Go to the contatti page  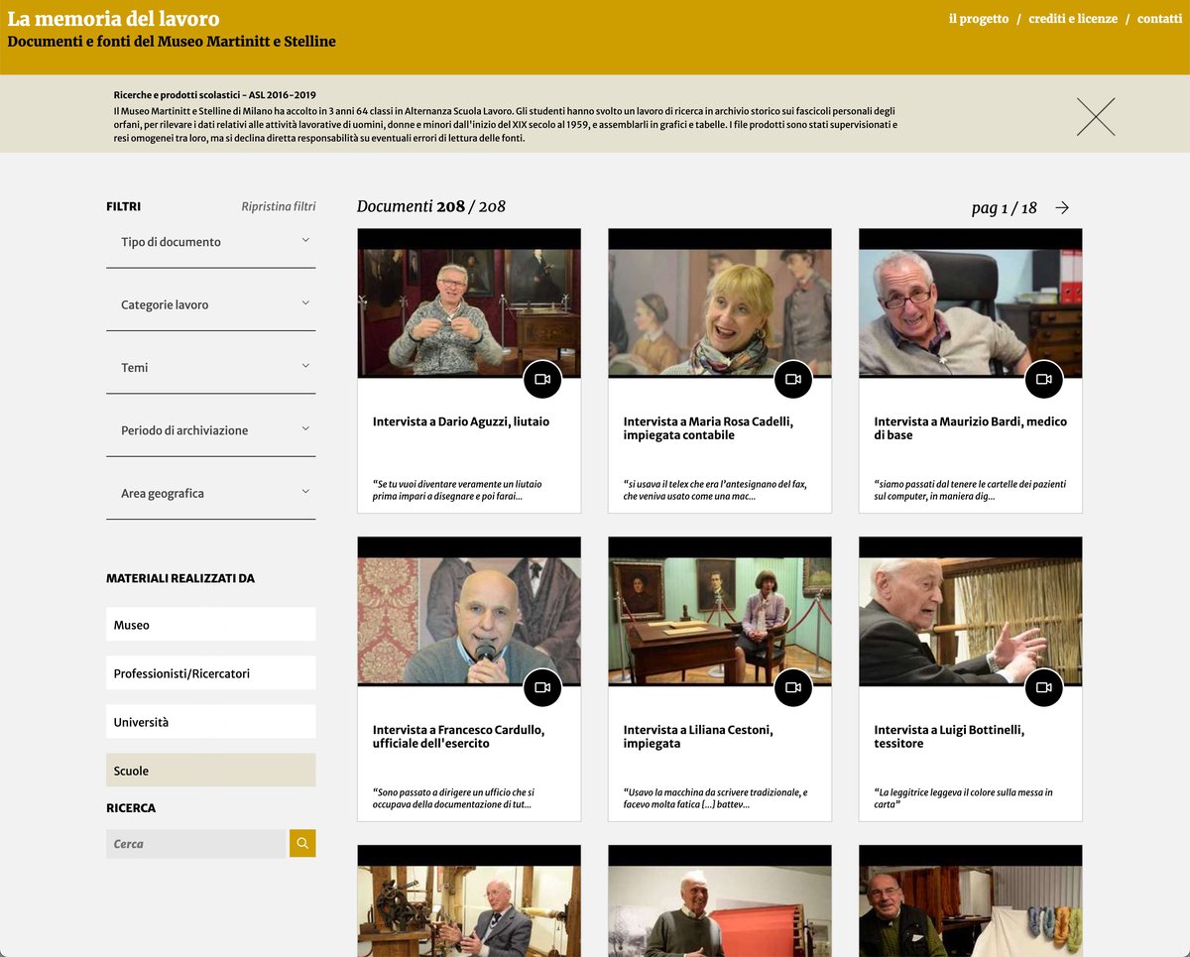(1159, 19)
